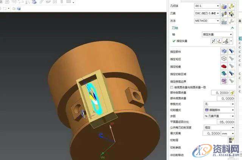Toggle the lock icon next to part side stock
The height and width of the screenshot is (160, 242).
[x=232, y=93]
